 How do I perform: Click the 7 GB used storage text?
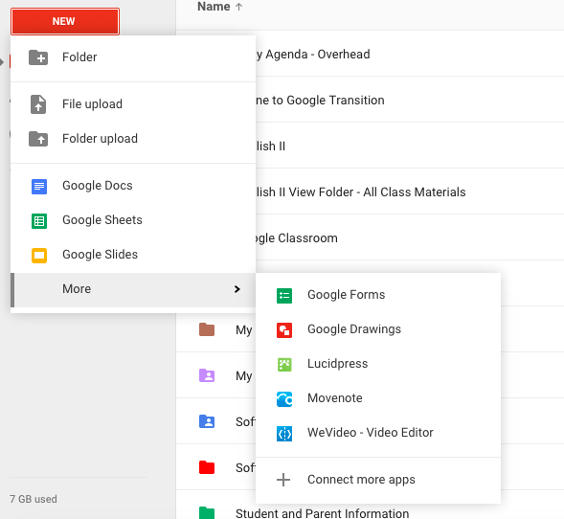click(x=34, y=499)
